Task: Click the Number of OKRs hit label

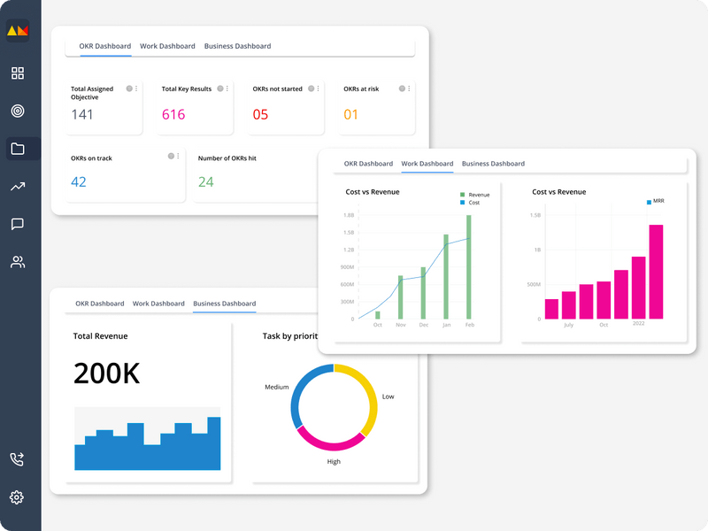Action: click(x=227, y=158)
